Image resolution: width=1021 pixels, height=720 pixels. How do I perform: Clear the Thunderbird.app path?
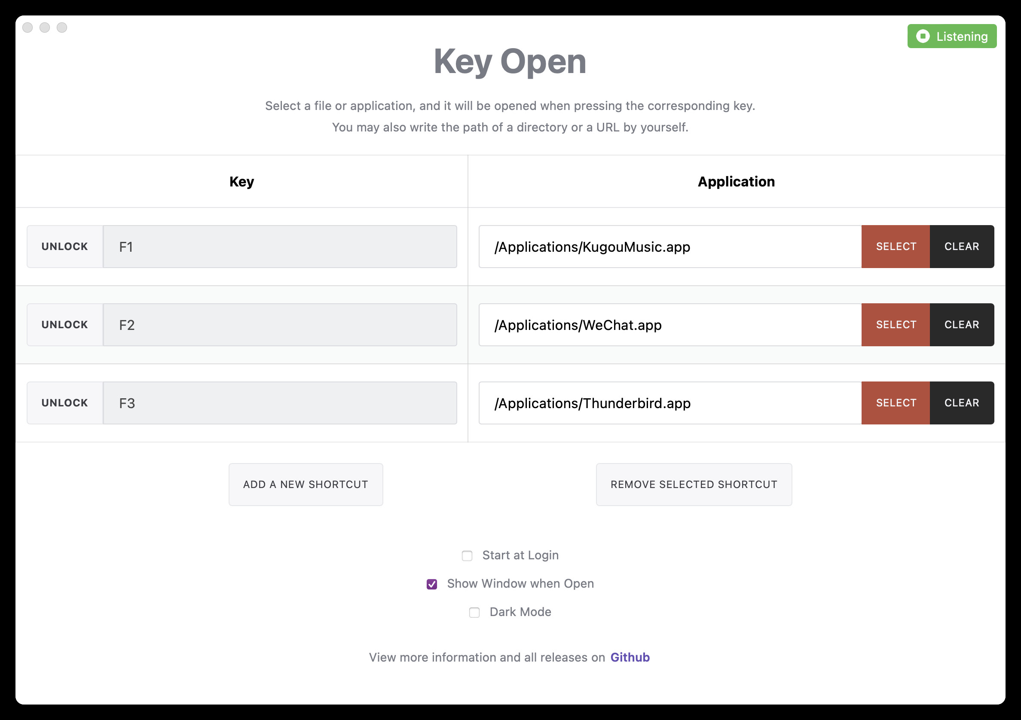[962, 403]
